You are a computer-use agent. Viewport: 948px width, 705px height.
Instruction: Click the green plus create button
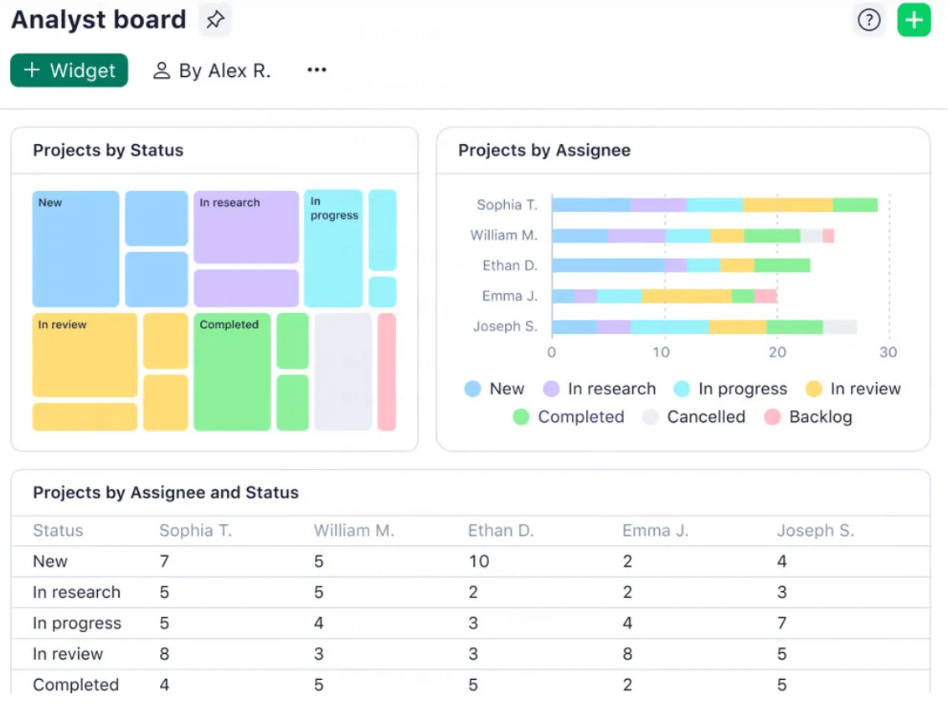(x=914, y=20)
